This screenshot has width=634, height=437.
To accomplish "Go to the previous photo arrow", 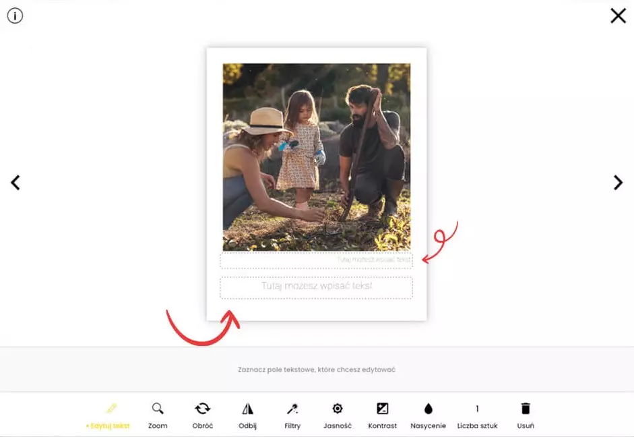I will 15,183.
